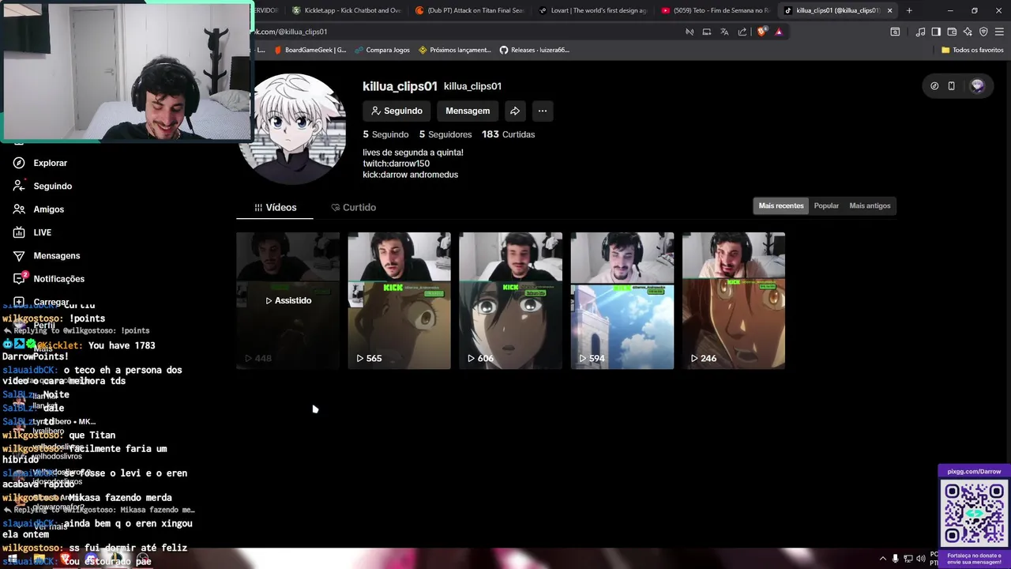Viewport: 1011px width, 569px height.
Task: Open the Brave VPN shield icon
Action: (x=983, y=32)
